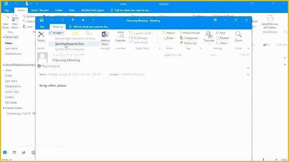Open the Move dropdown in meeting ribbon
Screen dimensions: 289x162
pos(169,33)
